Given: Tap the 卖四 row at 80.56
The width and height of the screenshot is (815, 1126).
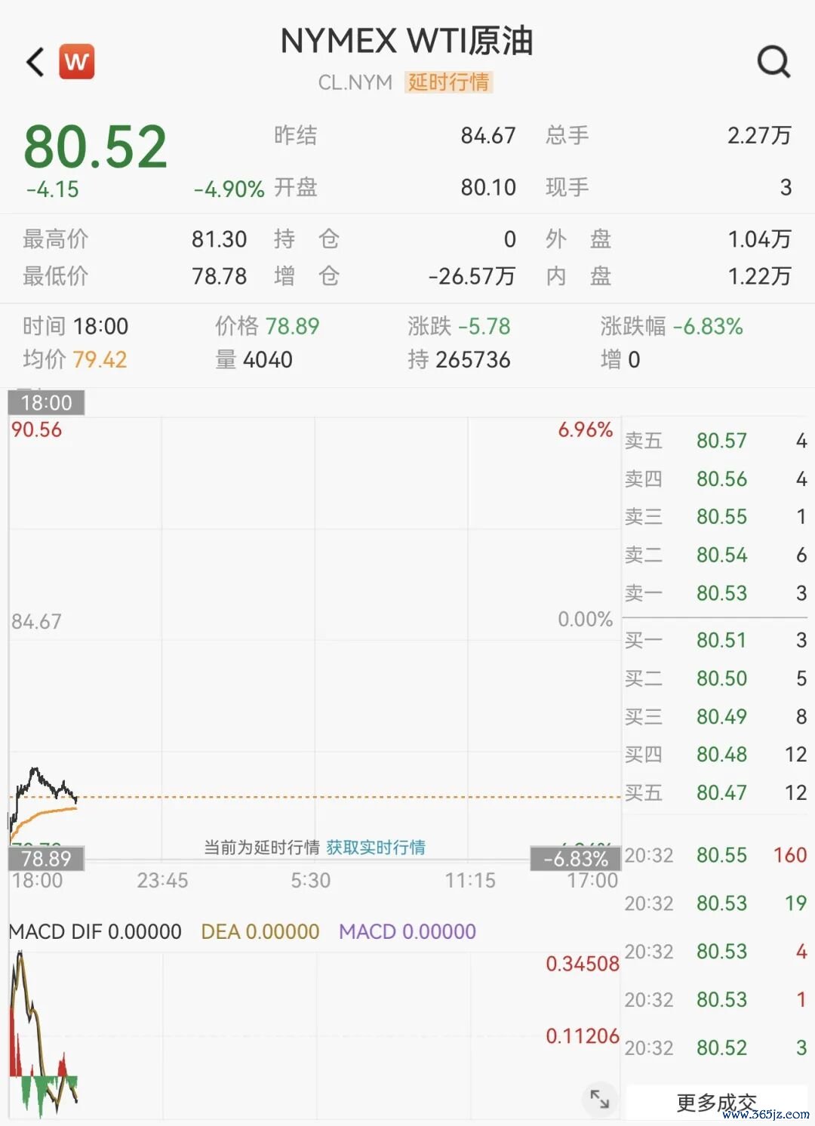Looking at the screenshot, I should point(715,478).
